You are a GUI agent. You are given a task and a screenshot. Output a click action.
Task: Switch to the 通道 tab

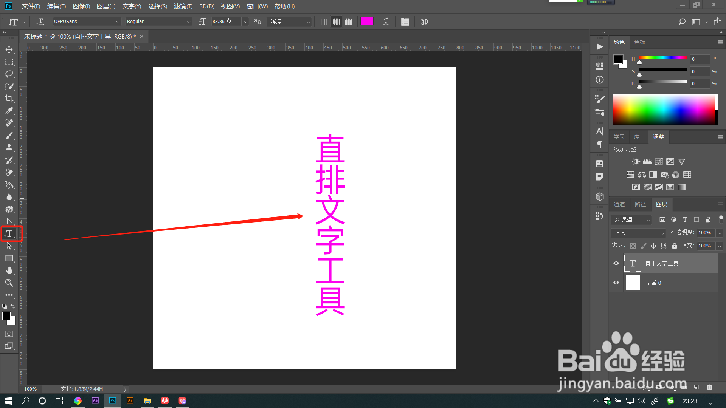tap(619, 204)
